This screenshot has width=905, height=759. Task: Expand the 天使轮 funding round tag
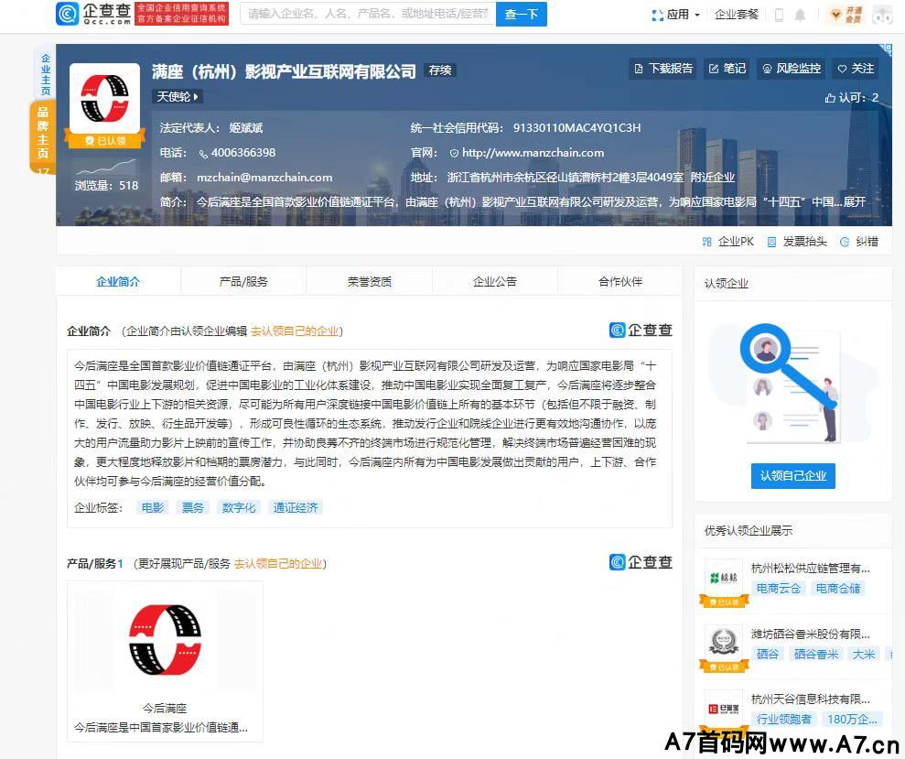pyautogui.click(x=178, y=96)
